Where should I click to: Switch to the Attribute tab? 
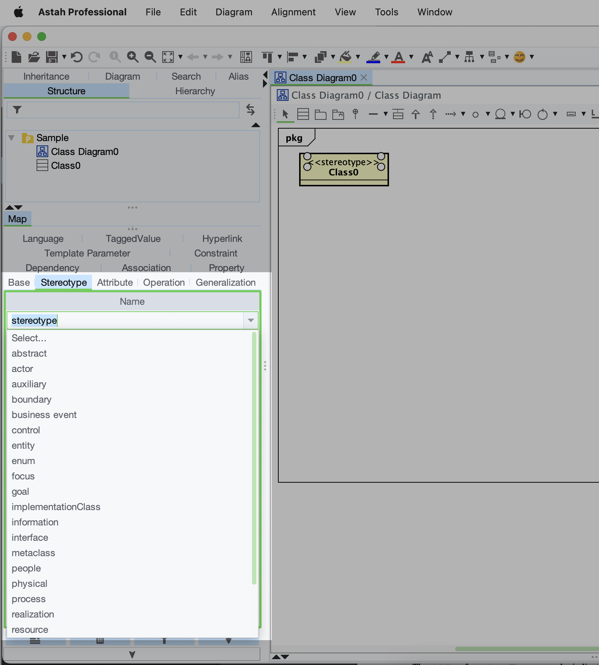[115, 282]
